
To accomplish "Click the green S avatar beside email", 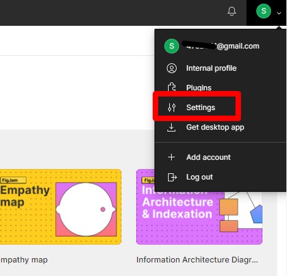I will 172,46.
